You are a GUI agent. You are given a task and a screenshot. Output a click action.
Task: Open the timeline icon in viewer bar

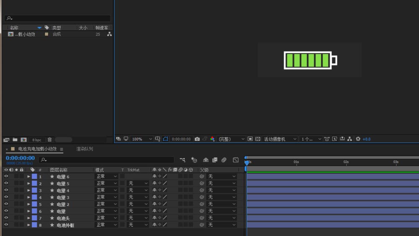coord(342,139)
